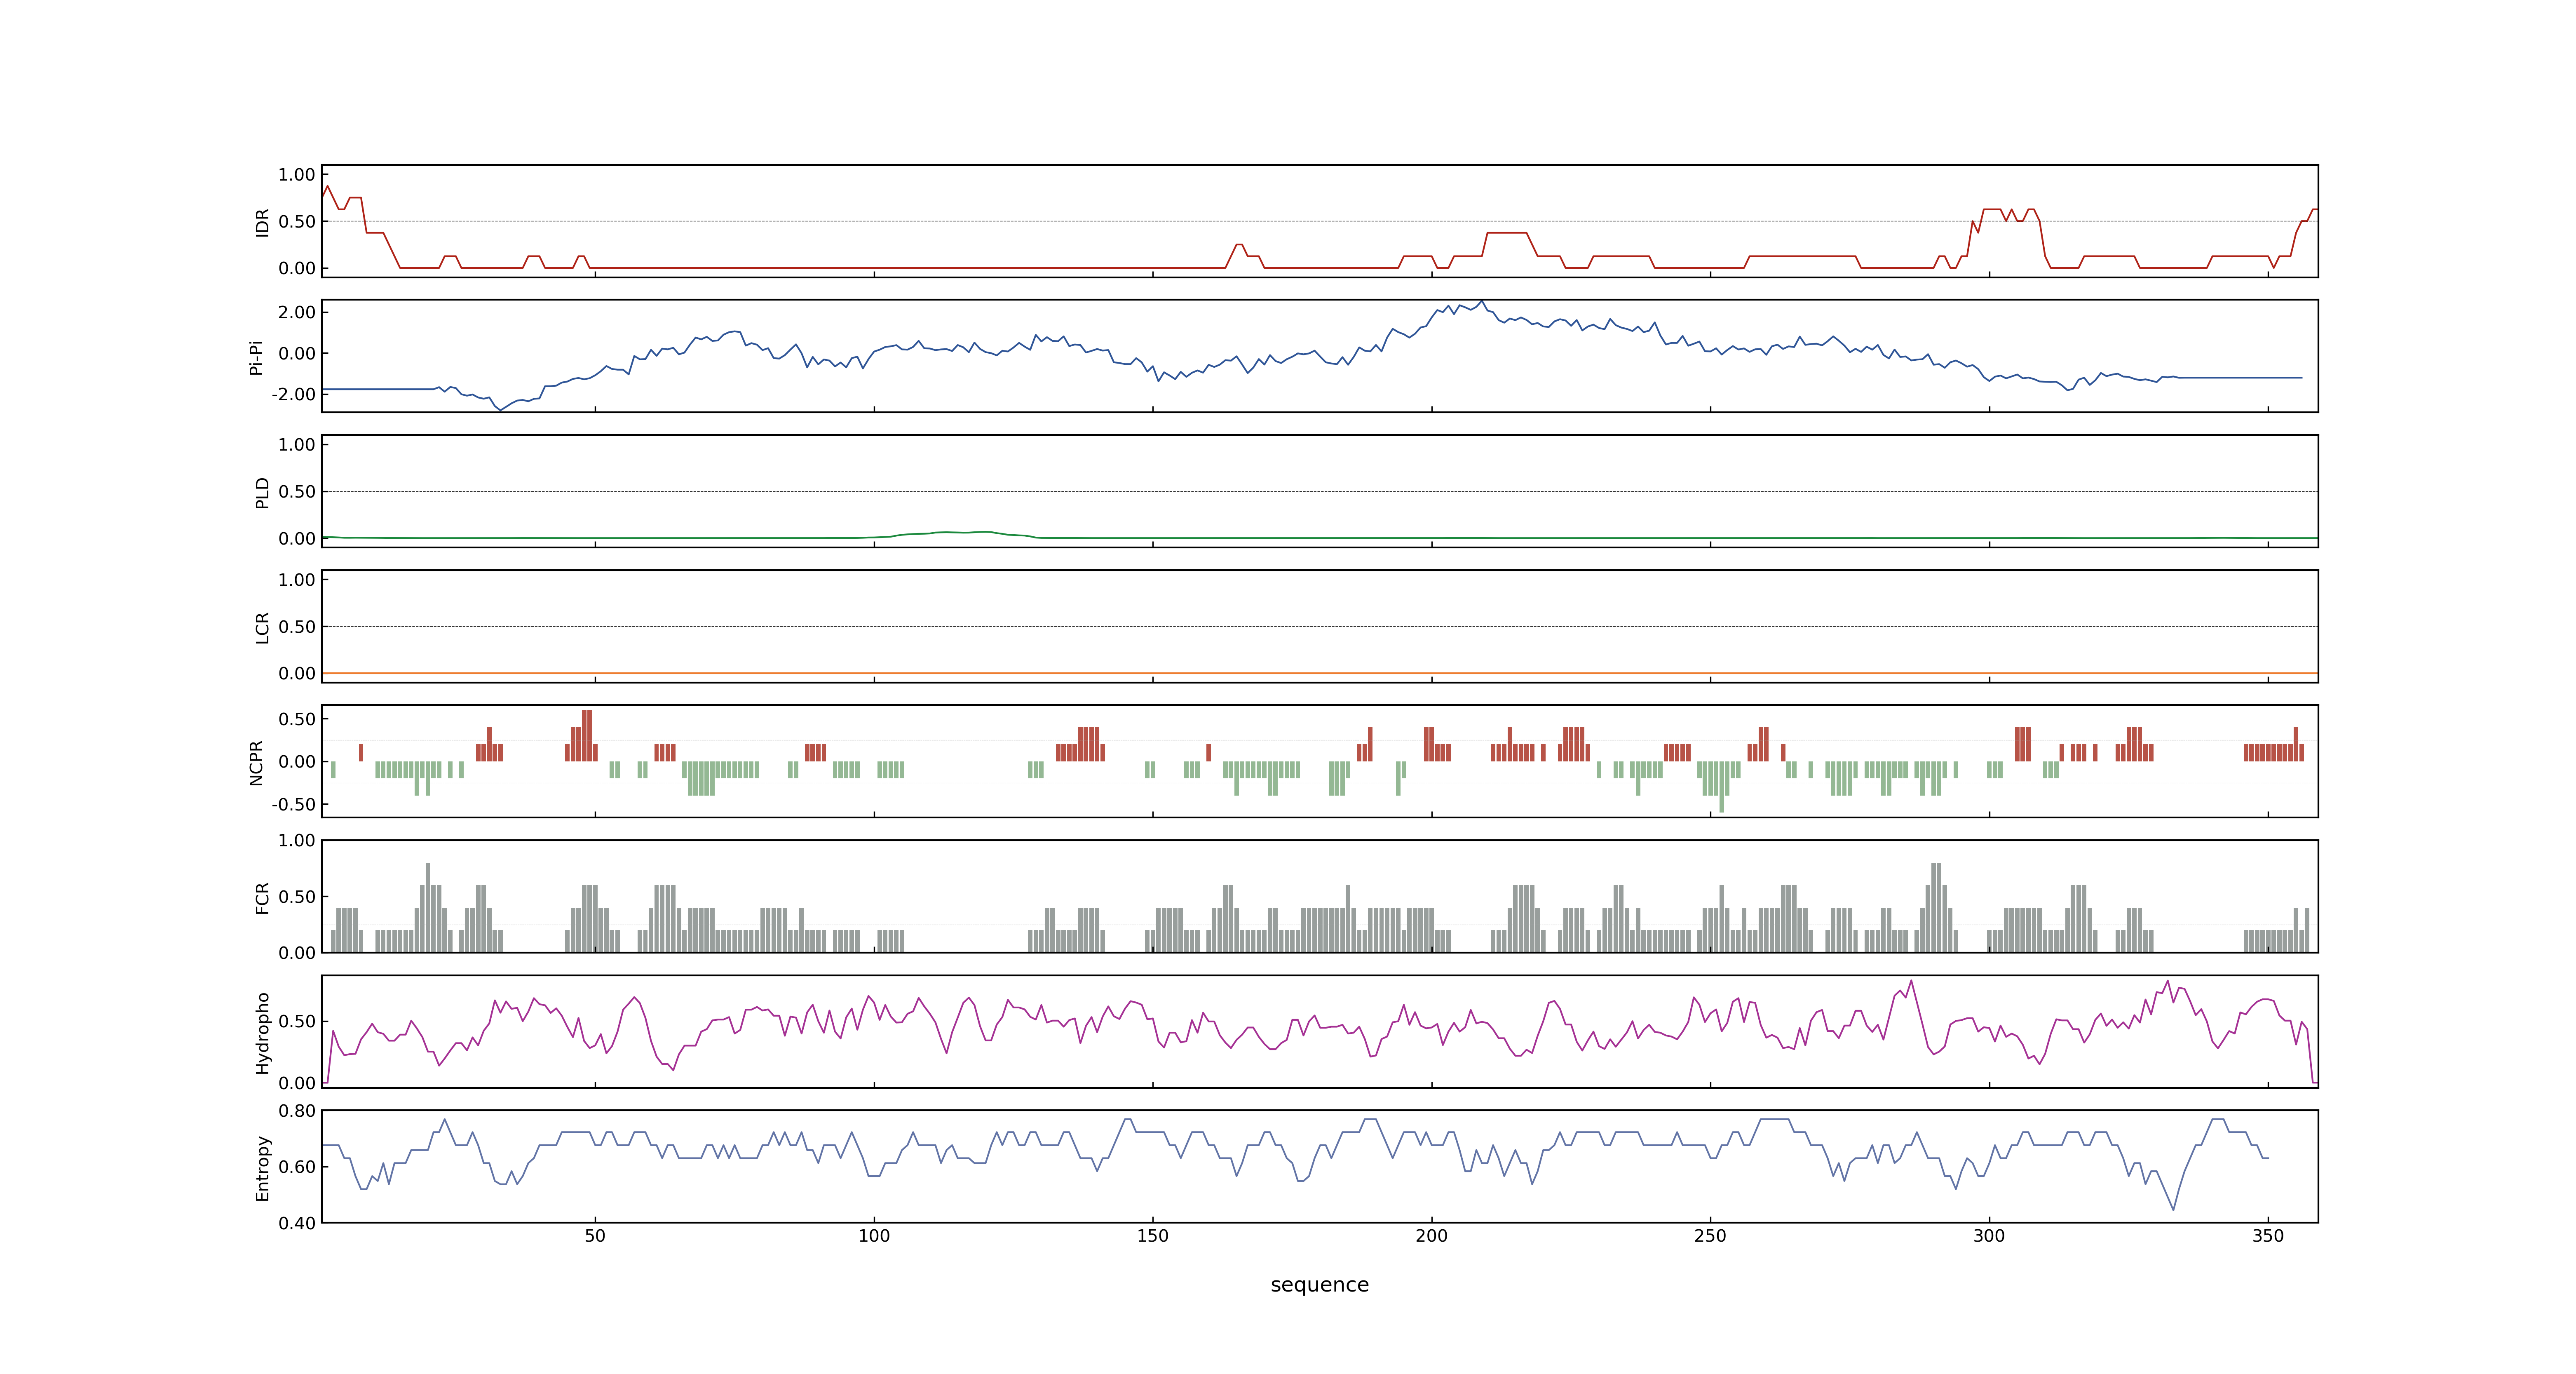This screenshot has width=2576, height=1374.
Task: Click the 1.00 tick of the FCR panel
Action: [297, 841]
